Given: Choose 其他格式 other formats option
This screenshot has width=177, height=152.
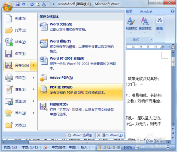Looking at the screenshot, I should tap(80, 109).
